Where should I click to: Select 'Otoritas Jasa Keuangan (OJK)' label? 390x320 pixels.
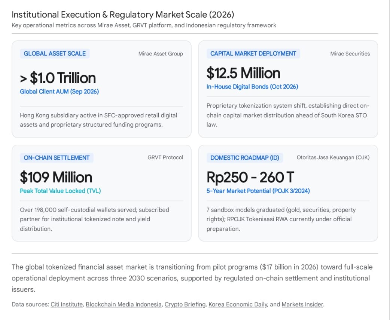tap(333, 157)
